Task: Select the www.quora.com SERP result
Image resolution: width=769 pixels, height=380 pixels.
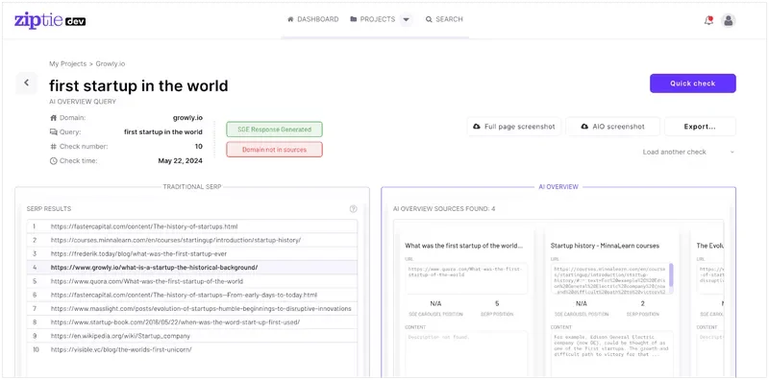Action: coord(192,281)
